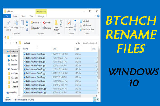This screenshot has height=106, width=160.
Task: Click the Rename button
Action: [47, 28]
